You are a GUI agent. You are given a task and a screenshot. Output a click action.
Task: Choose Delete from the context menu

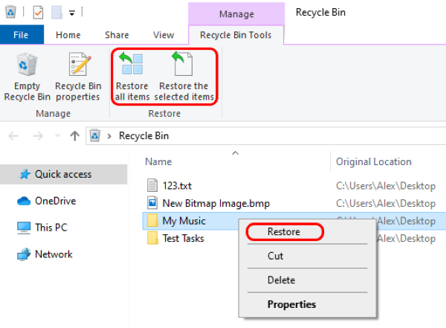point(280,280)
